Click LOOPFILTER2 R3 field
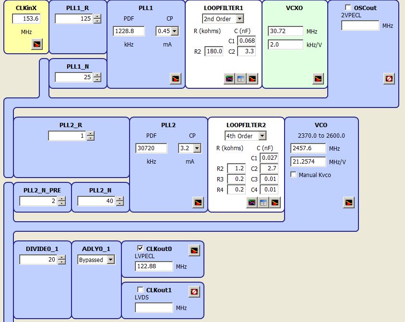 click(237, 179)
